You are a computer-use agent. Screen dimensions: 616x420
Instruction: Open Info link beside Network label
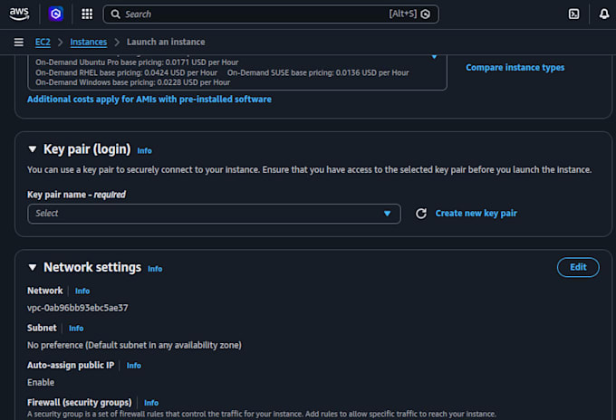click(82, 291)
